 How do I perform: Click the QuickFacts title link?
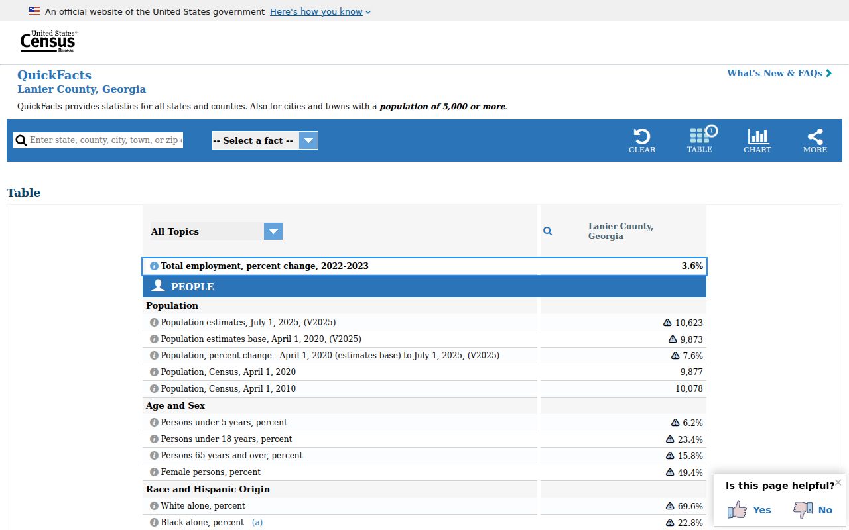54,75
